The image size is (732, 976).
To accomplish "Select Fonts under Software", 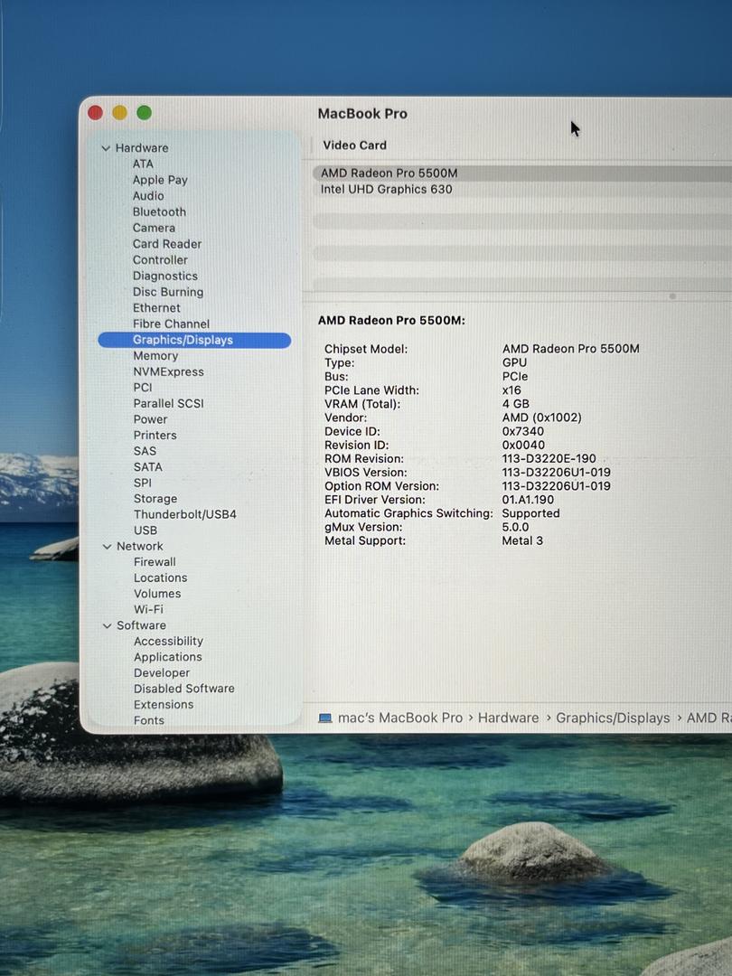I will coord(149,720).
